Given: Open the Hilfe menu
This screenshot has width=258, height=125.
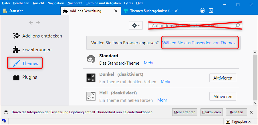Looking at the screenshot, I should [140, 3].
